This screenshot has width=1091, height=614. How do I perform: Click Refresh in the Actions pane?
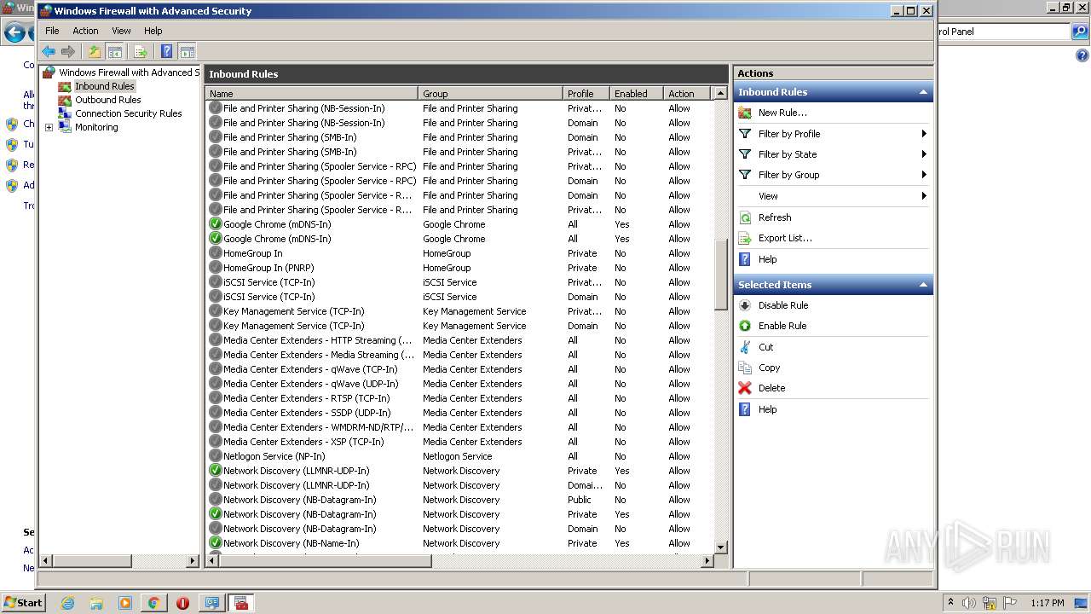click(775, 217)
